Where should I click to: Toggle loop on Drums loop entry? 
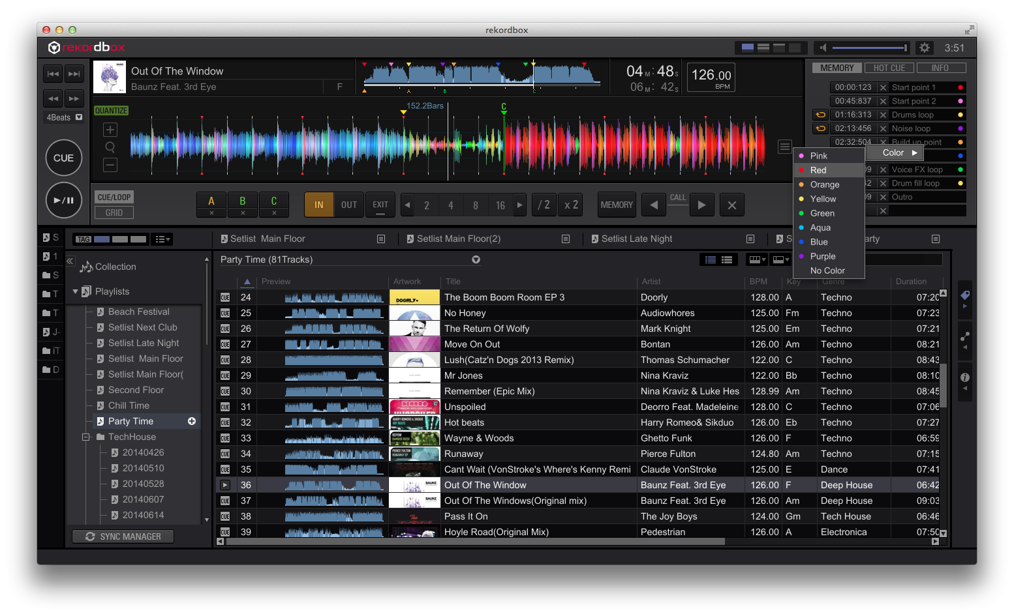[820, 115]
